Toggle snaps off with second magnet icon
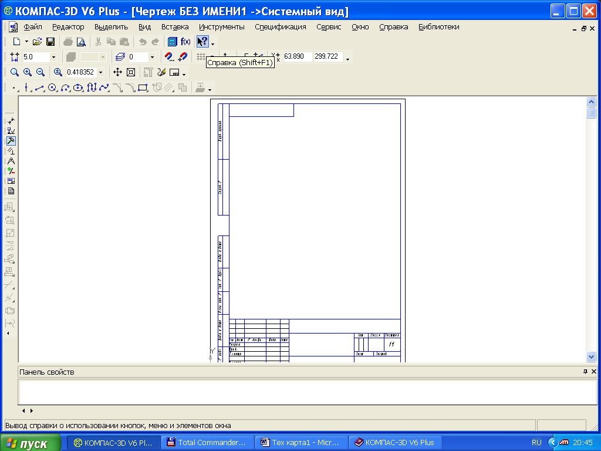Screen dimensions: 601x451 click(183, 57)
